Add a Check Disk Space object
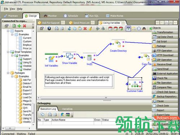Viewport: 180px width, 135px height. pos(165,92)
